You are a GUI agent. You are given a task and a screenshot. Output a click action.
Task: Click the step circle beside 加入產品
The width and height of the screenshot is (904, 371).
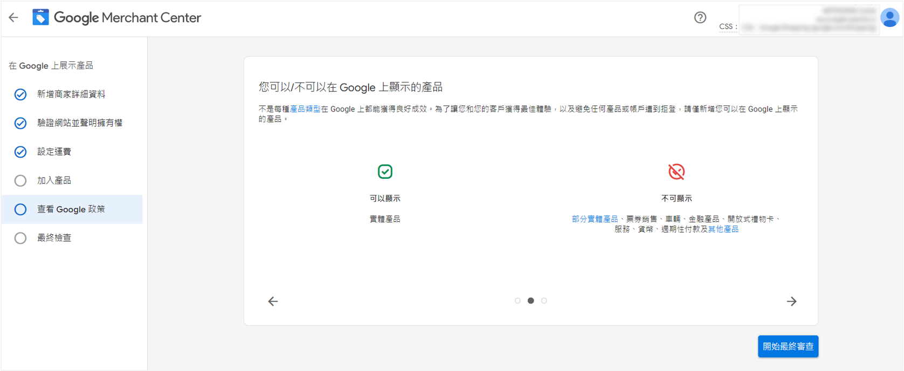pos(20,181)
